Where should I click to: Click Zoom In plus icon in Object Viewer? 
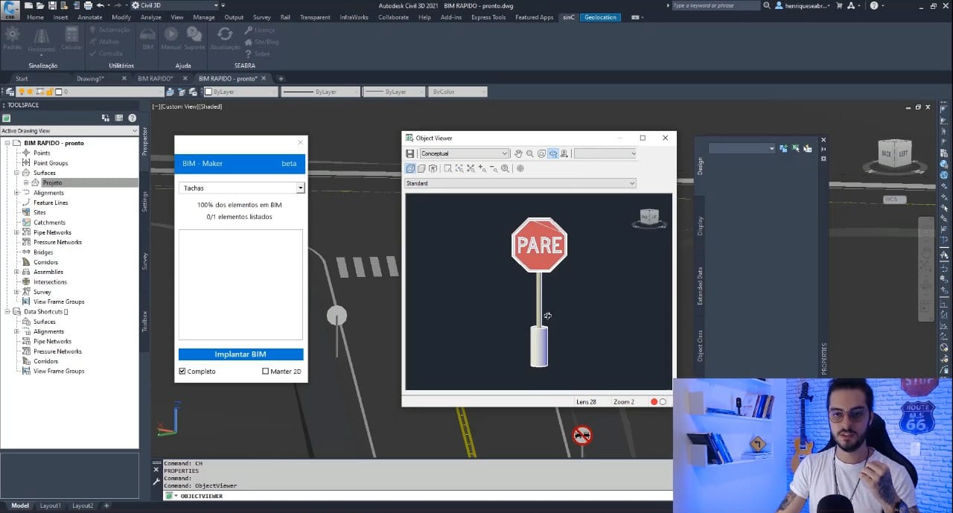point(482,169)
